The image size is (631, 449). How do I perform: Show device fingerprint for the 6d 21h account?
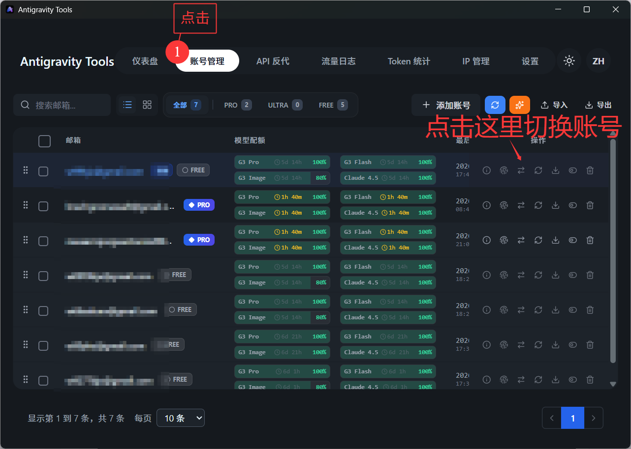(x=504, y=345)
